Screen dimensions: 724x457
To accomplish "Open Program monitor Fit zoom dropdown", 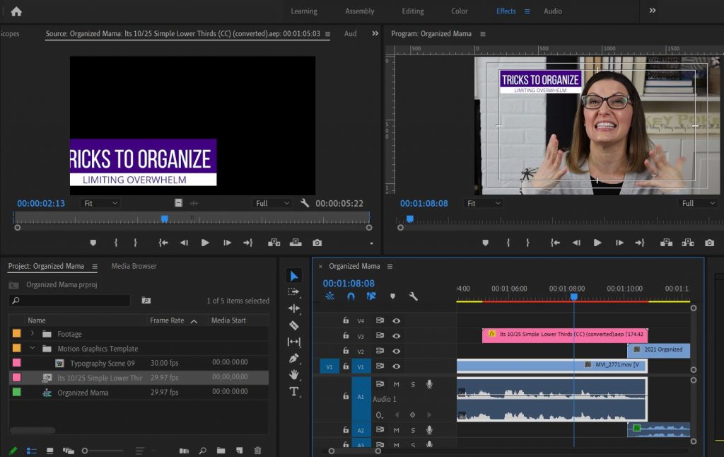I will pos(483,203).
